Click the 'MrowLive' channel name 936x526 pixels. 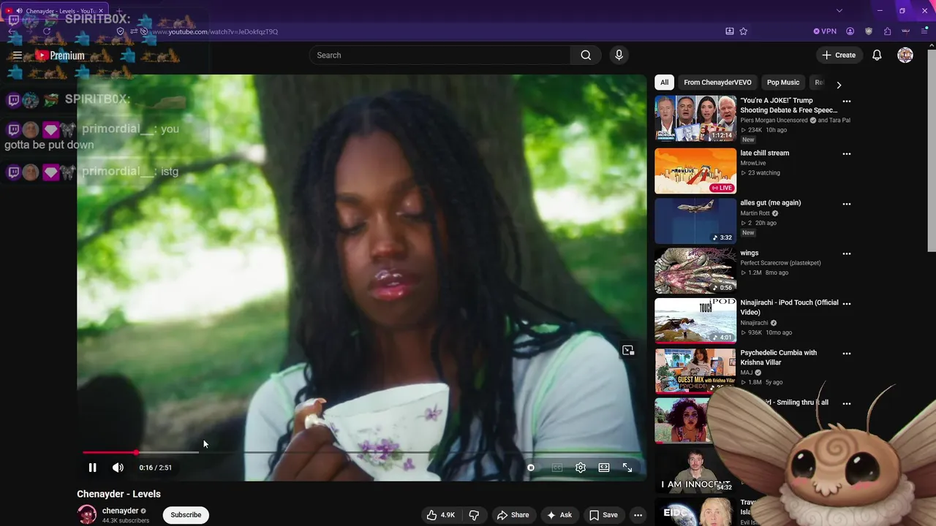point(753,163)
